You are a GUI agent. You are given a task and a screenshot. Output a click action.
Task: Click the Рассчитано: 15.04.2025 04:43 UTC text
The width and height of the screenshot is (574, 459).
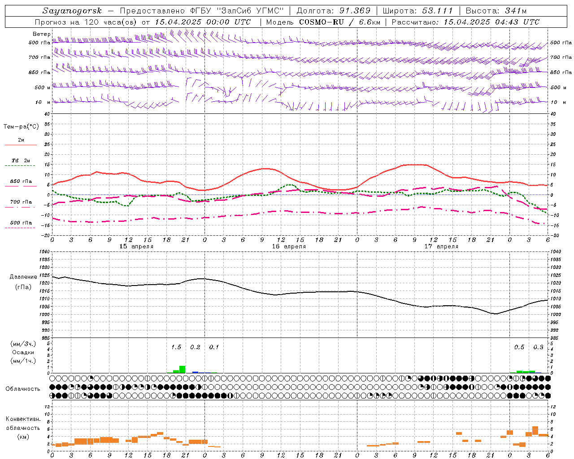click(x=465, y=22)
